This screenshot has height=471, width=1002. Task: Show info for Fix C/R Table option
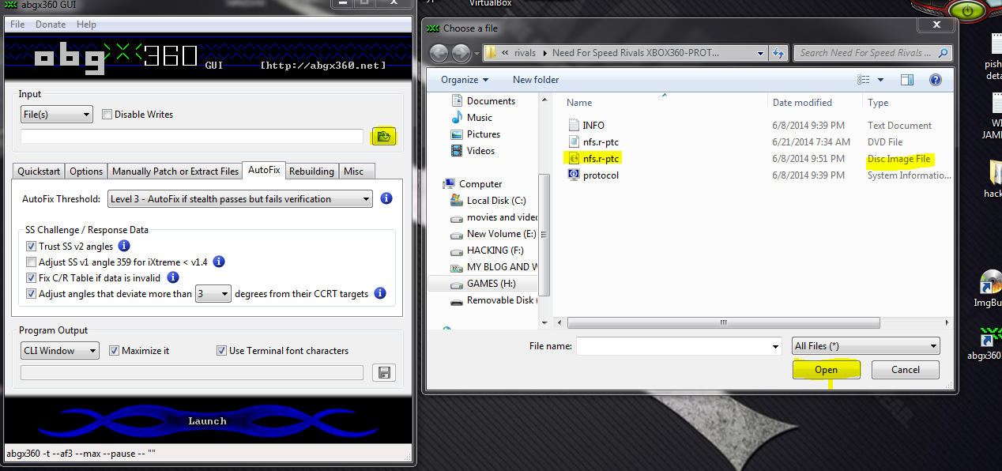pos(173,277)
